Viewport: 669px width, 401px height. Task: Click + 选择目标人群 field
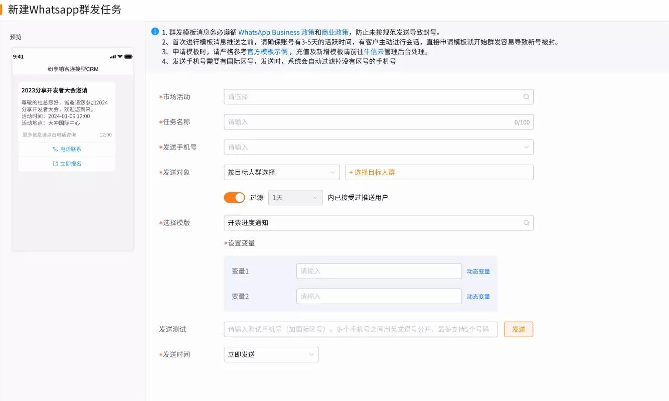point(439,172)
